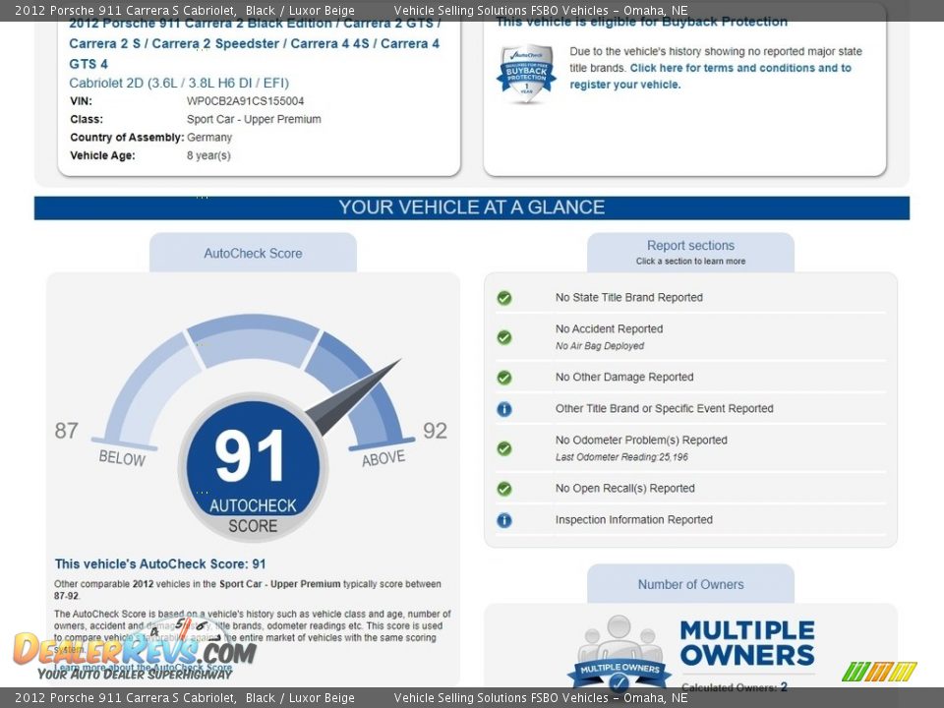Click the 2012 Porsche 911 Carrera vehicle title heading
This screenshot has height=708, width=944.
(x=254, y=43)
